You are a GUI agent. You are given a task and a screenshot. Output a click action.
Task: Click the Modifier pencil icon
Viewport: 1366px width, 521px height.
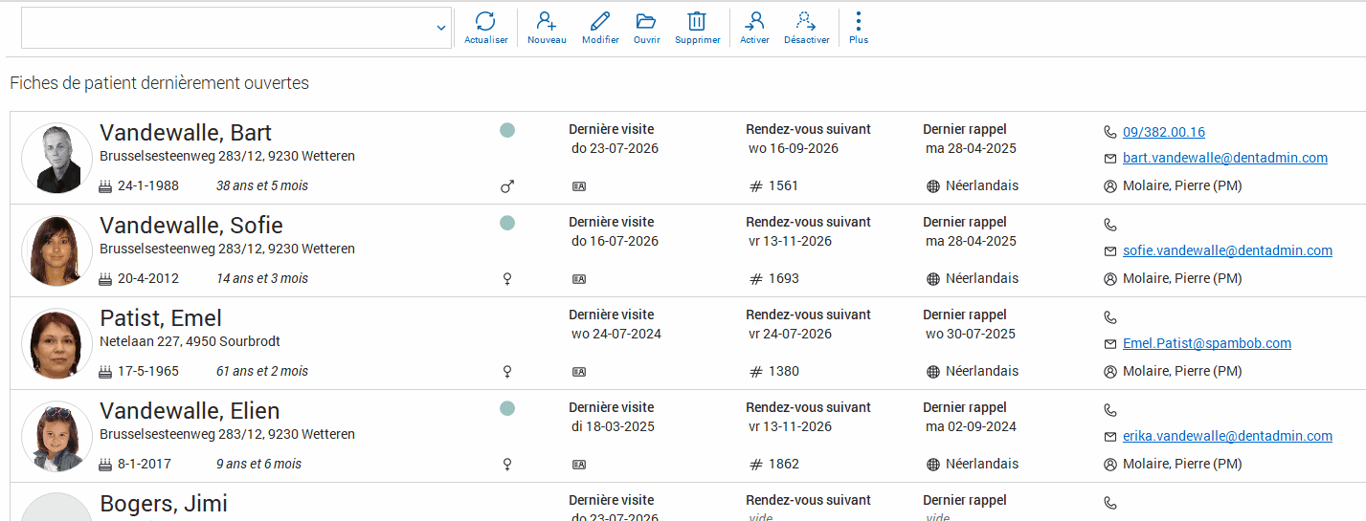coord(600,21)
